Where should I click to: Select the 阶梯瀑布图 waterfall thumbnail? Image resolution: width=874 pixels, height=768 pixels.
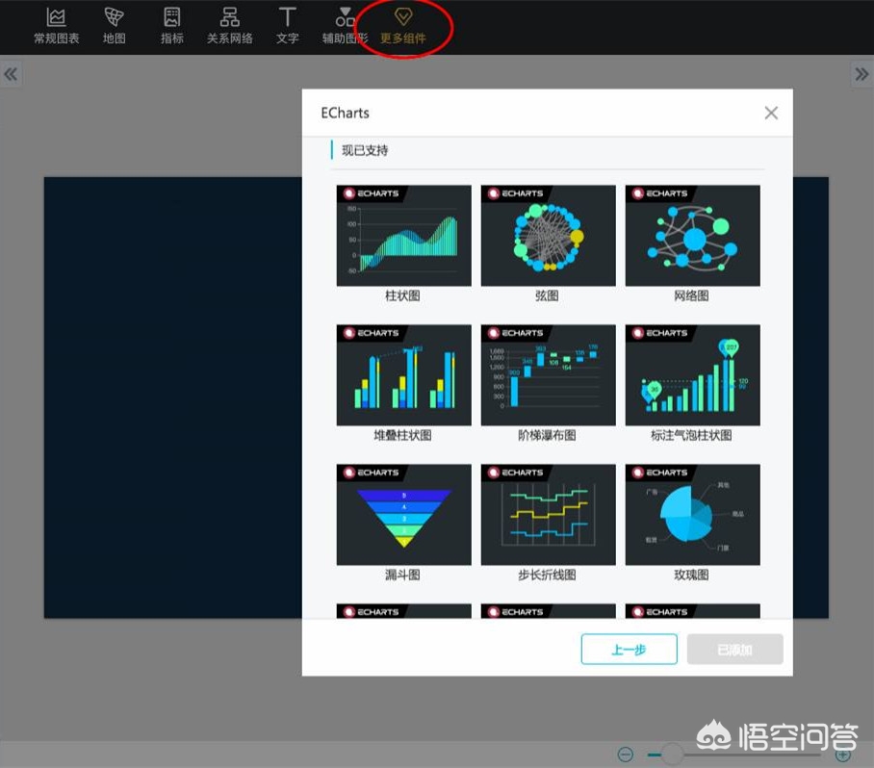pos(548,375)
